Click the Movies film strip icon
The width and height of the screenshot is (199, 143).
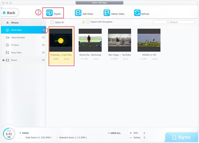coord(7,60)
